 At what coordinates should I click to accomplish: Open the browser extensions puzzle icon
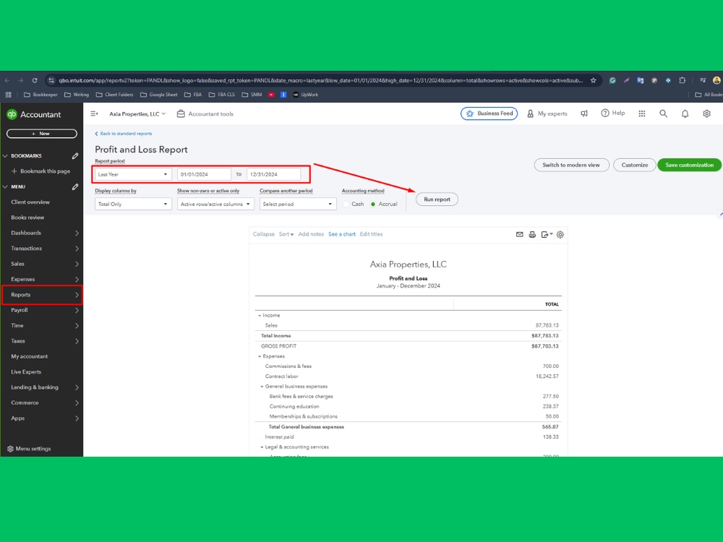(682, 80)
